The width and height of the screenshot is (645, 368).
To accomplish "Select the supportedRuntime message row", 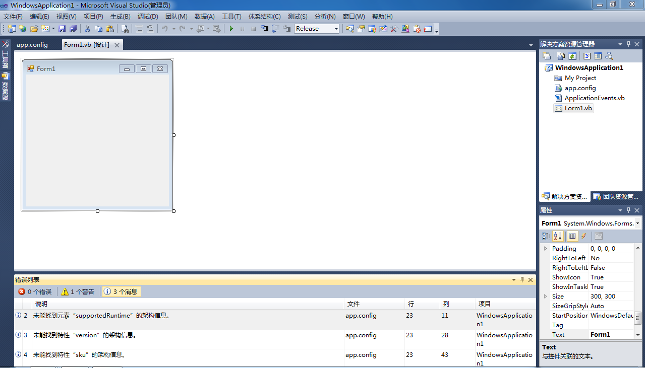I will (x=275, y=319).
